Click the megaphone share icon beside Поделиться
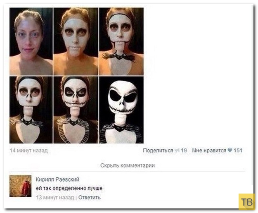This screenshot has height=213, width=258. [177, 151]
